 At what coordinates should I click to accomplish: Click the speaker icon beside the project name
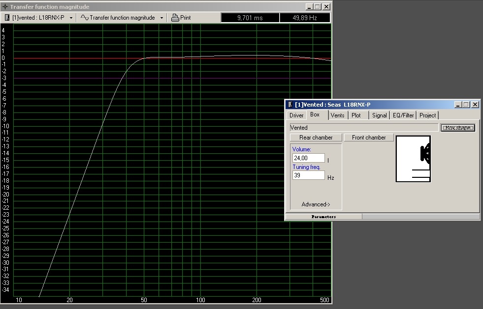click(7, 18)
